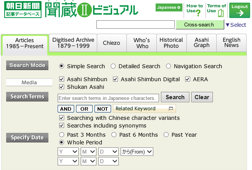Switch language with the Japanese button

169,7
